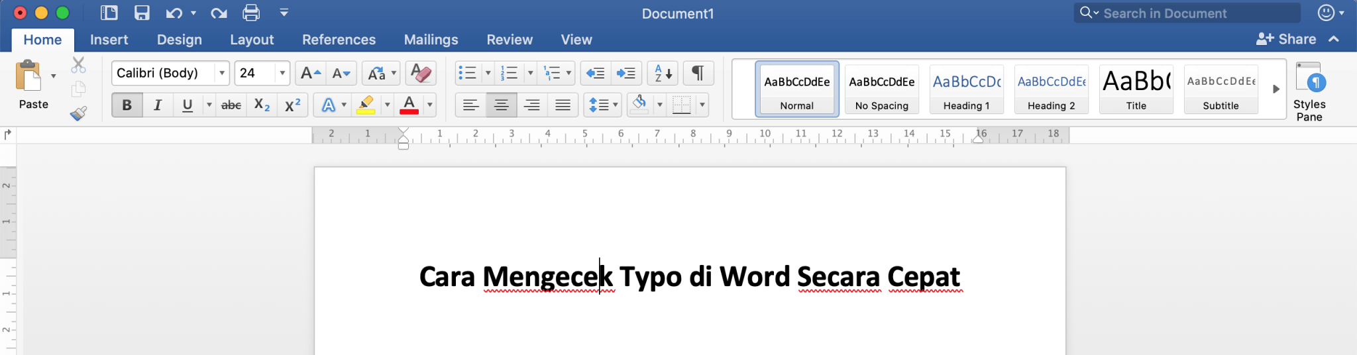
Task: Activate the Format Painter brush
Action: pos(78,113)
